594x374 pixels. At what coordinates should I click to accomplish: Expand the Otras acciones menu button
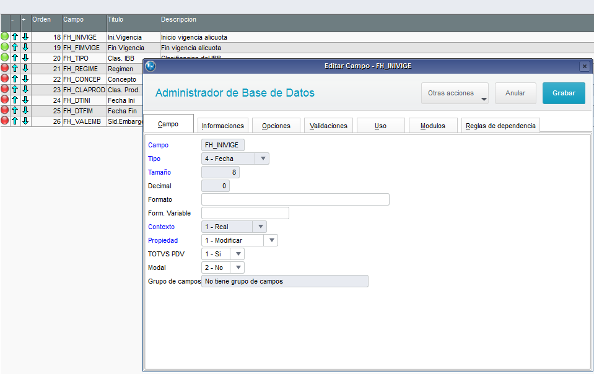click(455, 93)
